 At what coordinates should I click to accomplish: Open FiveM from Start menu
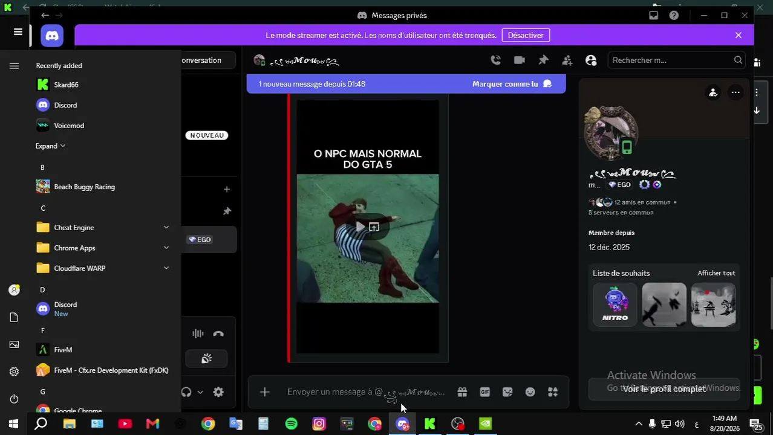(x=103, y=350)
